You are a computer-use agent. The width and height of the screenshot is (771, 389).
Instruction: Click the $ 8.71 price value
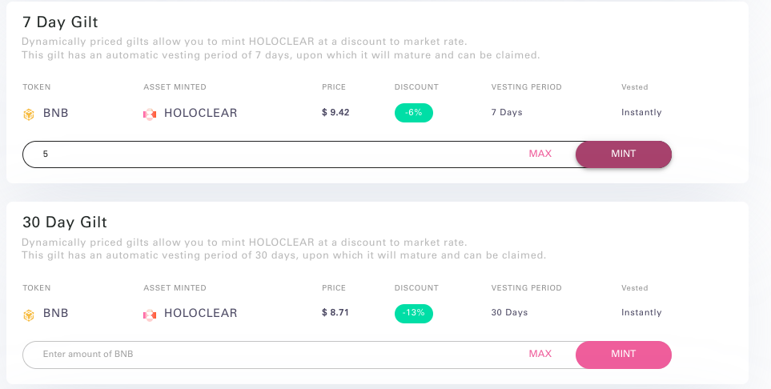point(335,313)
